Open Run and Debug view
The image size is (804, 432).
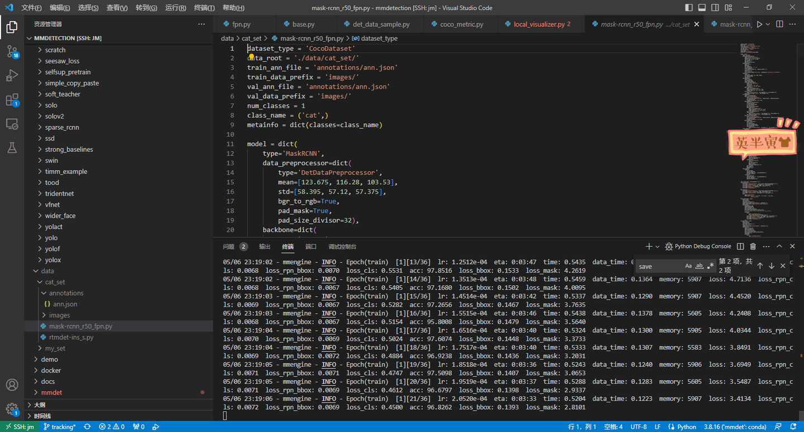pyautogui.click(x=12, y=76)
